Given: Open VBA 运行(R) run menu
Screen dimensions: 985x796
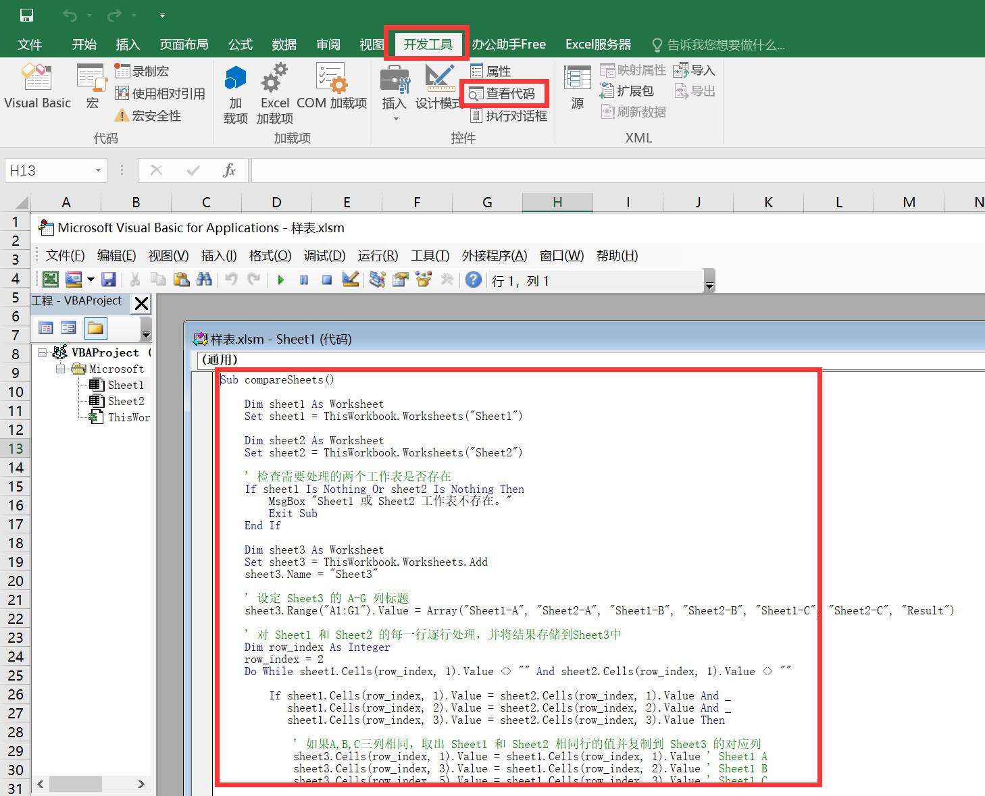Looking at the screenshot, I should (x=378, y=255).
